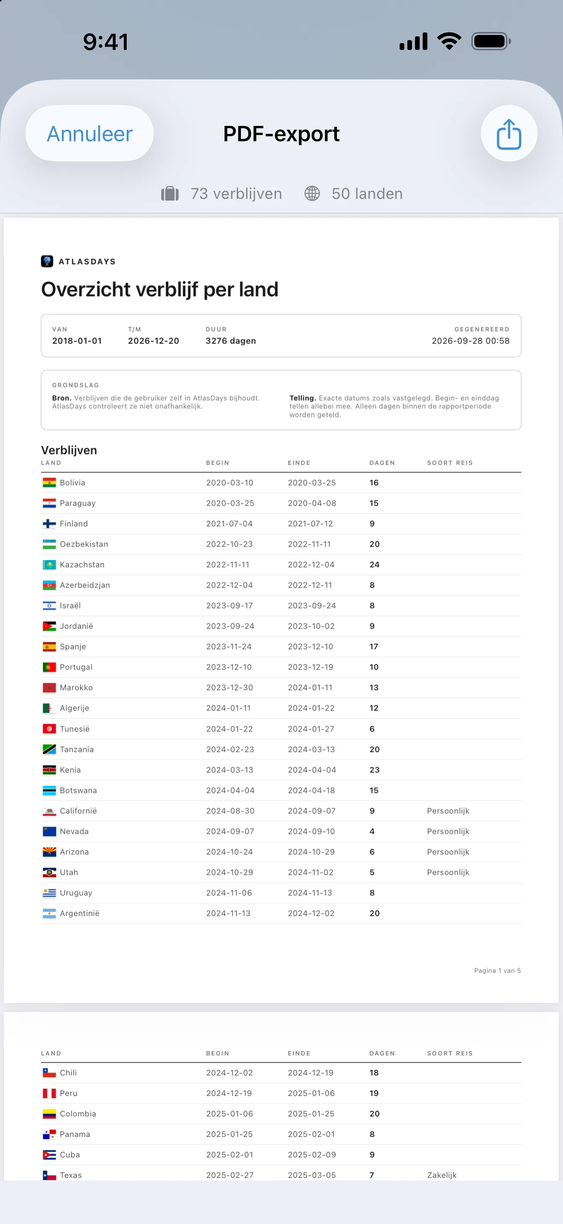Tap the '73 verblijven' summary text

point(236,194)
